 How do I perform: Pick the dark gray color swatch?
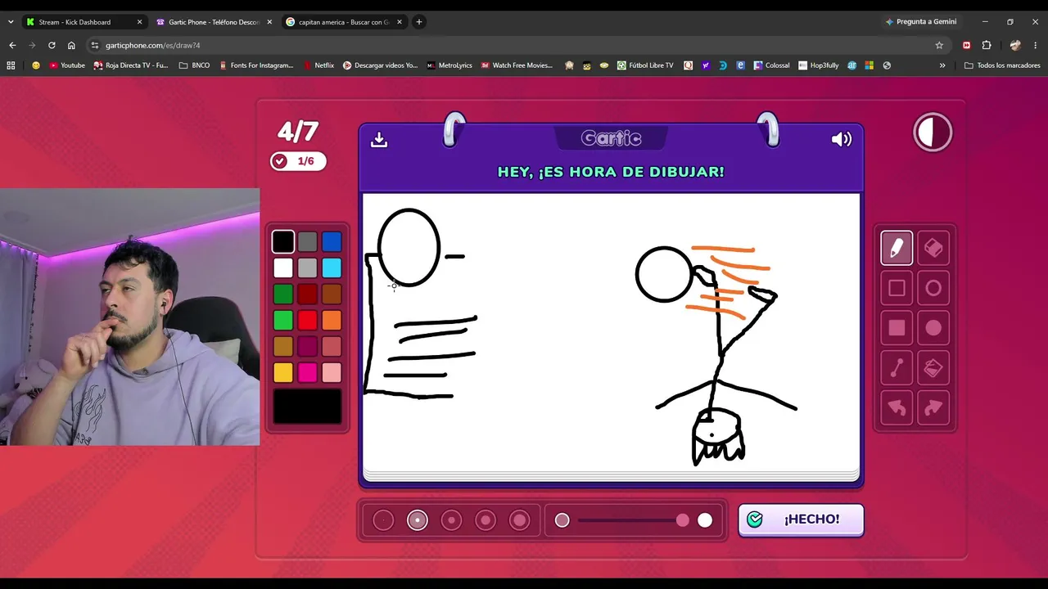coord(307,241)
